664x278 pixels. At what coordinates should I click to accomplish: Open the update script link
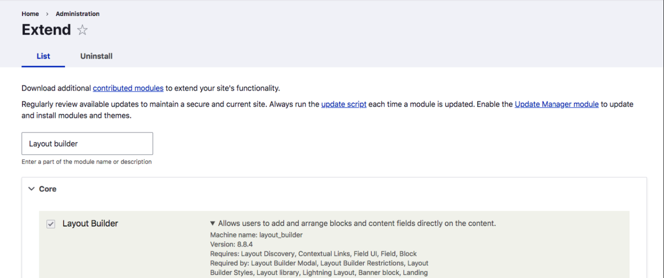344,104
